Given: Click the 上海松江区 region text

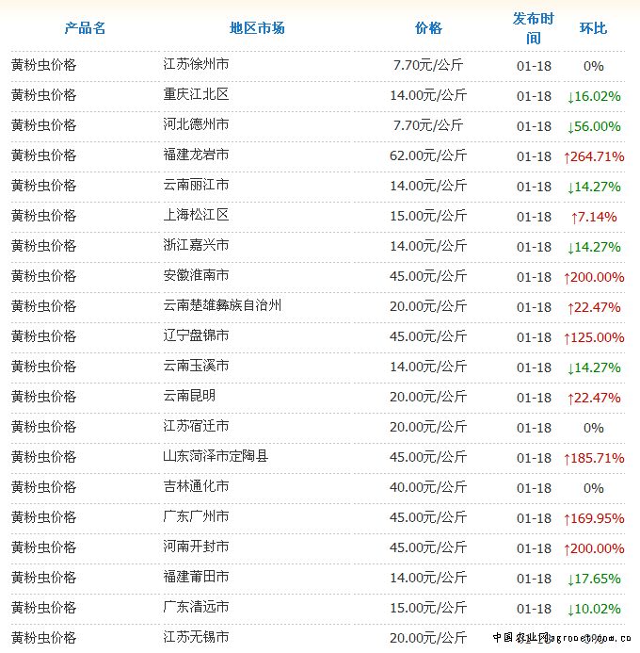Looking at the screenshot, I should (x=196, y=217).
